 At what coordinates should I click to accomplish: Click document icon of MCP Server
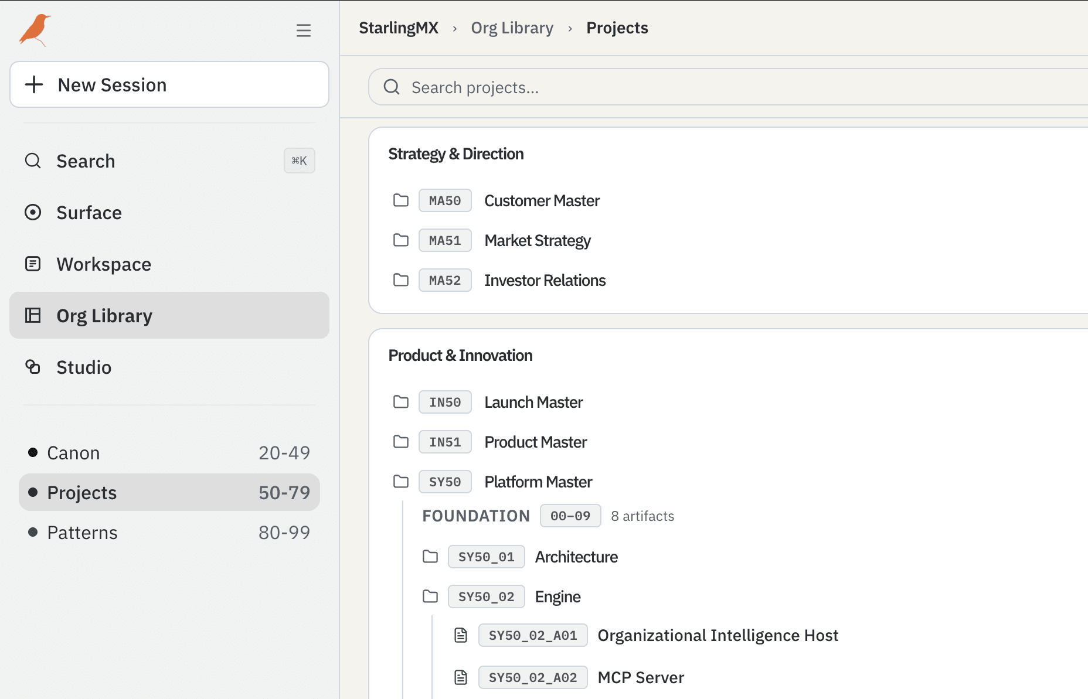461,677
